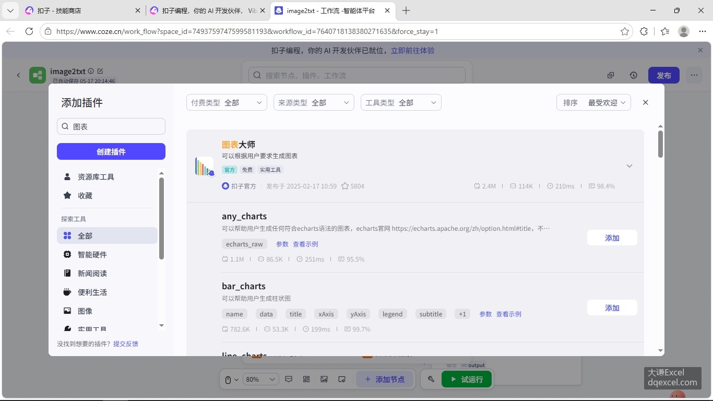Screen dimensions: 713x401
Task: Click the 便利生活 cup icon
Action: (67, 292)
